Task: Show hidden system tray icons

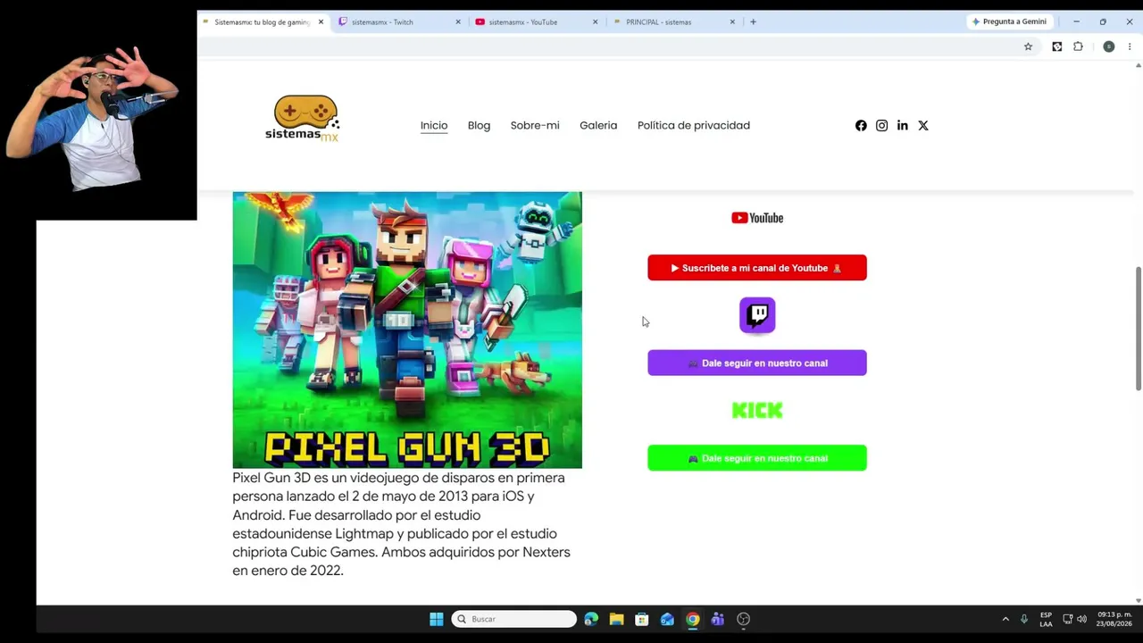Action: pyautogui.click(x=1005, y=619)
